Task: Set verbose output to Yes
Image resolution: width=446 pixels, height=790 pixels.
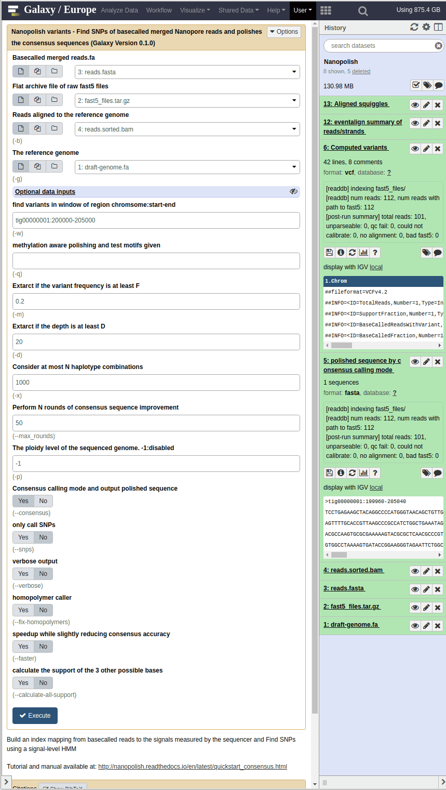Action: (23, 574)
